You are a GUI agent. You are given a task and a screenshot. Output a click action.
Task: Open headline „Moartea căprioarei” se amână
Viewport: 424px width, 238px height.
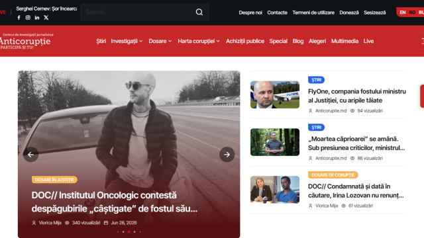356,143
